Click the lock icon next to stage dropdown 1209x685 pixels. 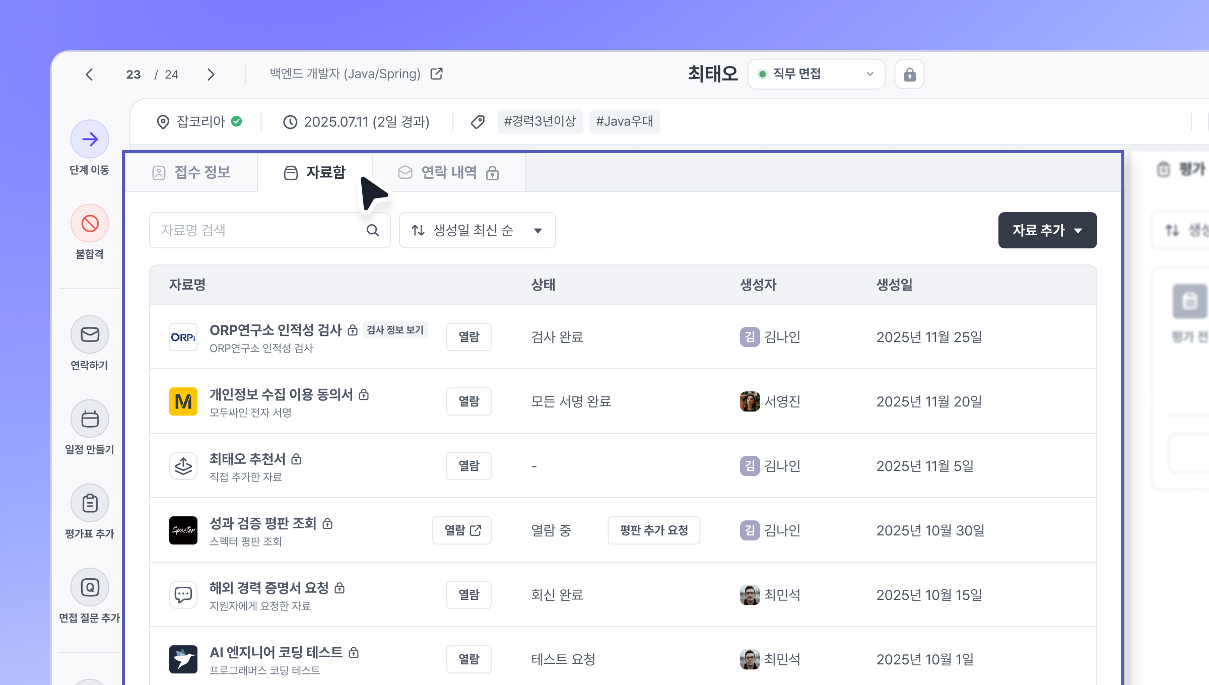point(909,75)
